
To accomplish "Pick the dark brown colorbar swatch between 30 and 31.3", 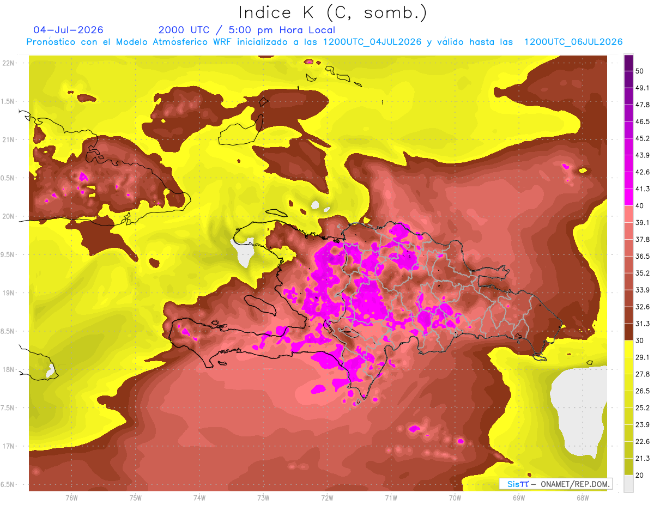I will (628, 332).
